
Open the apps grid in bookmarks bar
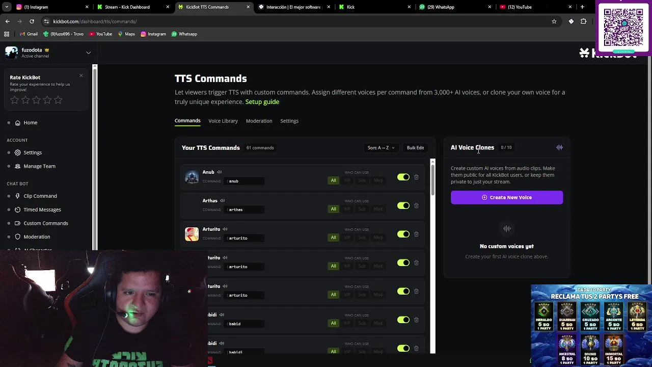pyautogui.click(x=7, y=34)
